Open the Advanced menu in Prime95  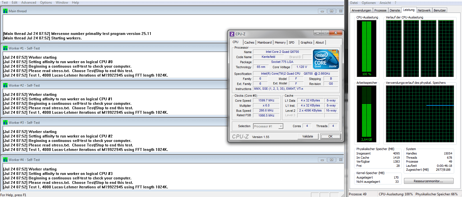click(x=29, y=3)
